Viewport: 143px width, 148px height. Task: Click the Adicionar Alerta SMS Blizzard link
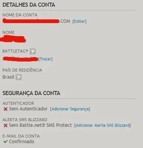tap(103, 125)
